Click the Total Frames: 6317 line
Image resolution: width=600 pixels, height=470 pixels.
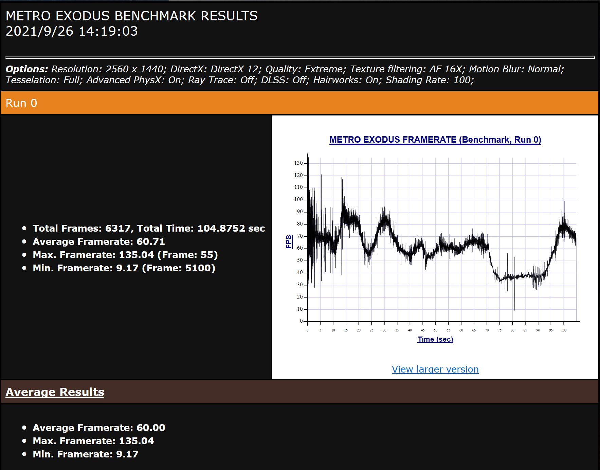(x=149, y=228)
